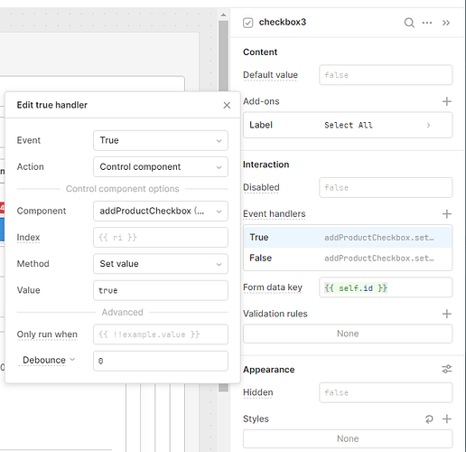Open the Label Select All add-on
Viewport: 466px width, 452px height.
click(x=348, y=125)
